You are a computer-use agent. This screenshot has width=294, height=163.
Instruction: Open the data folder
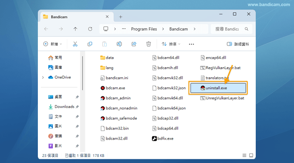pos(107,58)
